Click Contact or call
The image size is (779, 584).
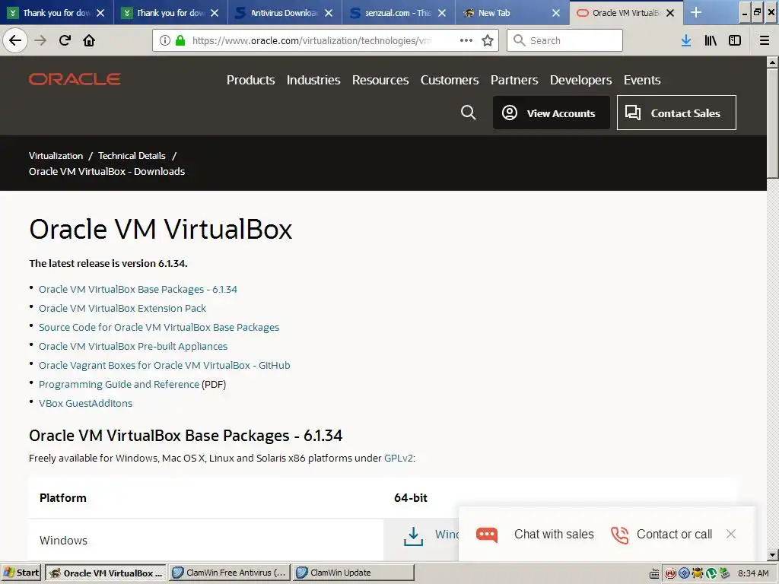(x=674, y=534)
